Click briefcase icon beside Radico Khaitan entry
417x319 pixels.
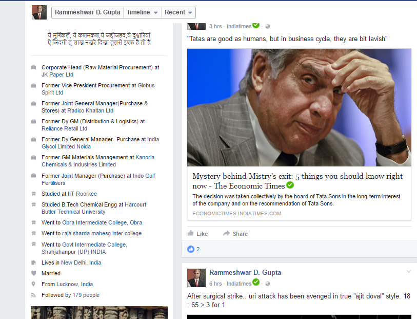coord(33,103)
